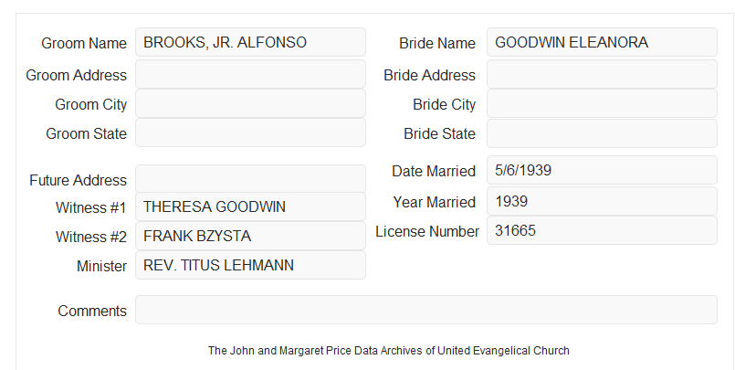Click the License Number field with 31665
The height and width of the screenshot is (370, 735).
602,230
